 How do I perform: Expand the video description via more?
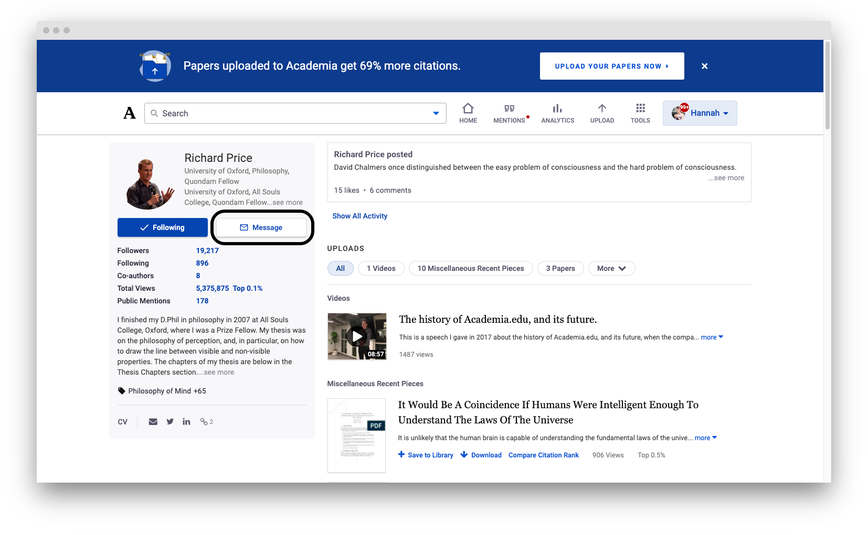click(712, 337)
